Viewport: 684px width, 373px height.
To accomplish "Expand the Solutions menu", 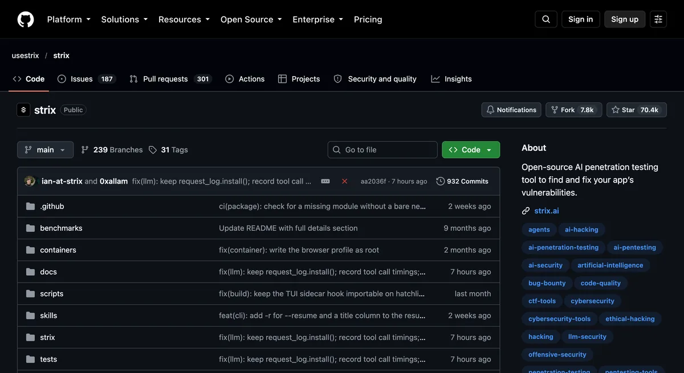I will [x=125, y=19].
